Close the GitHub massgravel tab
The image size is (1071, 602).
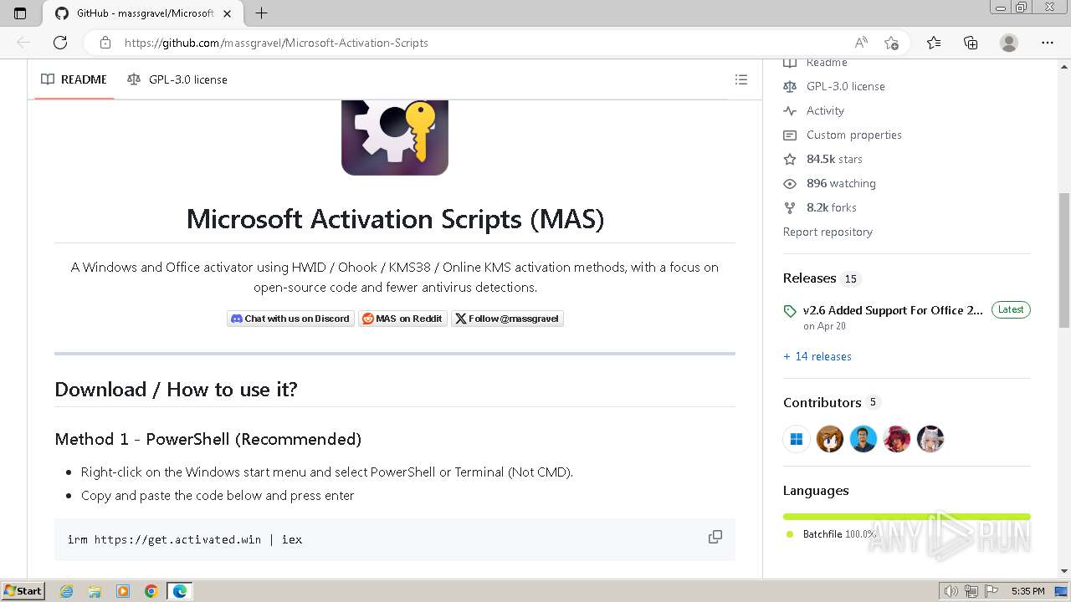(227, 13)
